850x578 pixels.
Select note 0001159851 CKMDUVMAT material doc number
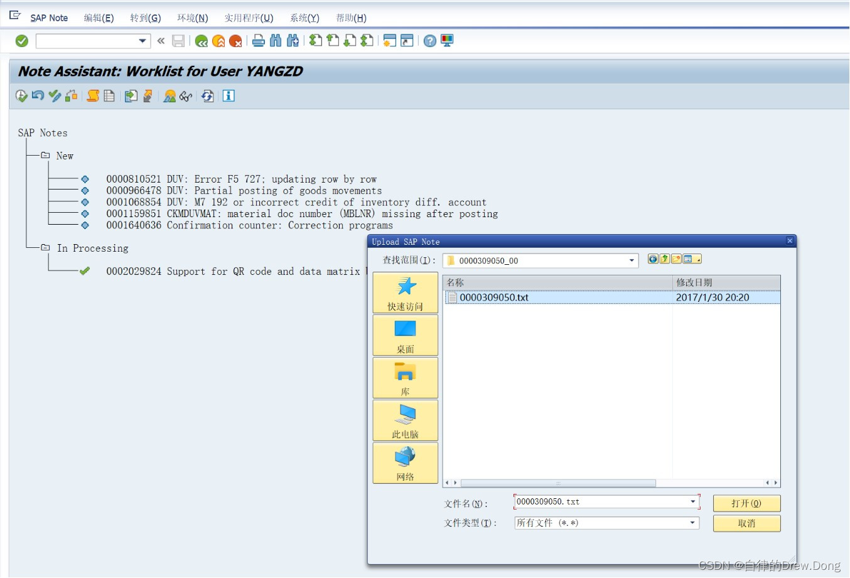(x=302, y=213)
